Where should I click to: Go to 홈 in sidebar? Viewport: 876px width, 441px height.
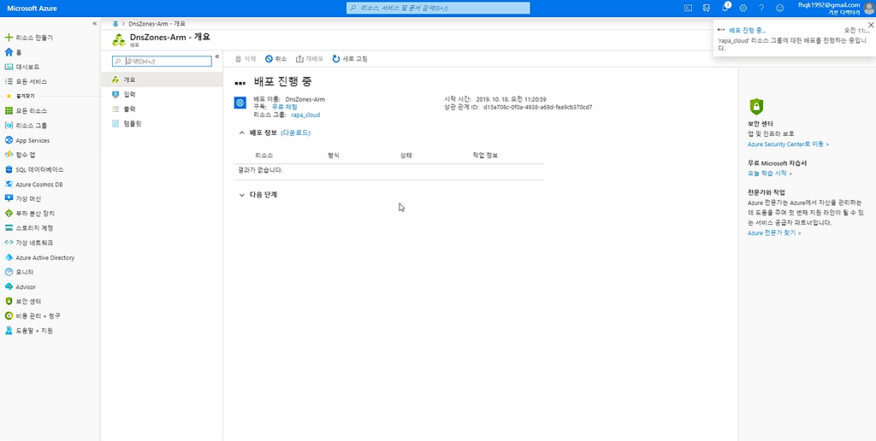13,52
